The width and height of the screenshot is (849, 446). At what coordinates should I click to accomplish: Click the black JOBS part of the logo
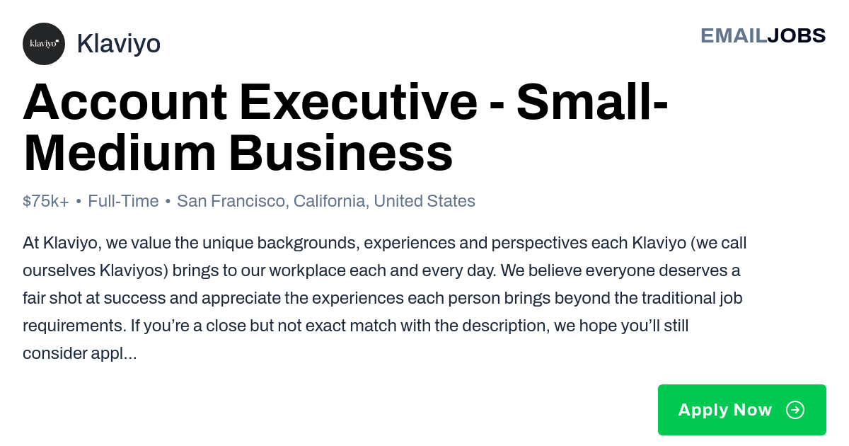pos(797,35)
